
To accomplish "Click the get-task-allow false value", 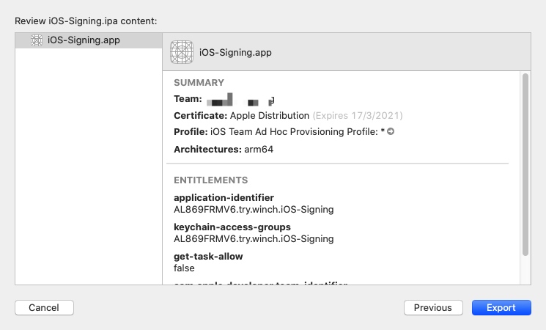I will click(x=184, y=268).
